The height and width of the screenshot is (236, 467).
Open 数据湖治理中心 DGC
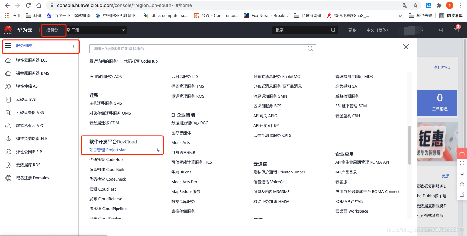[x=190, y=123]
